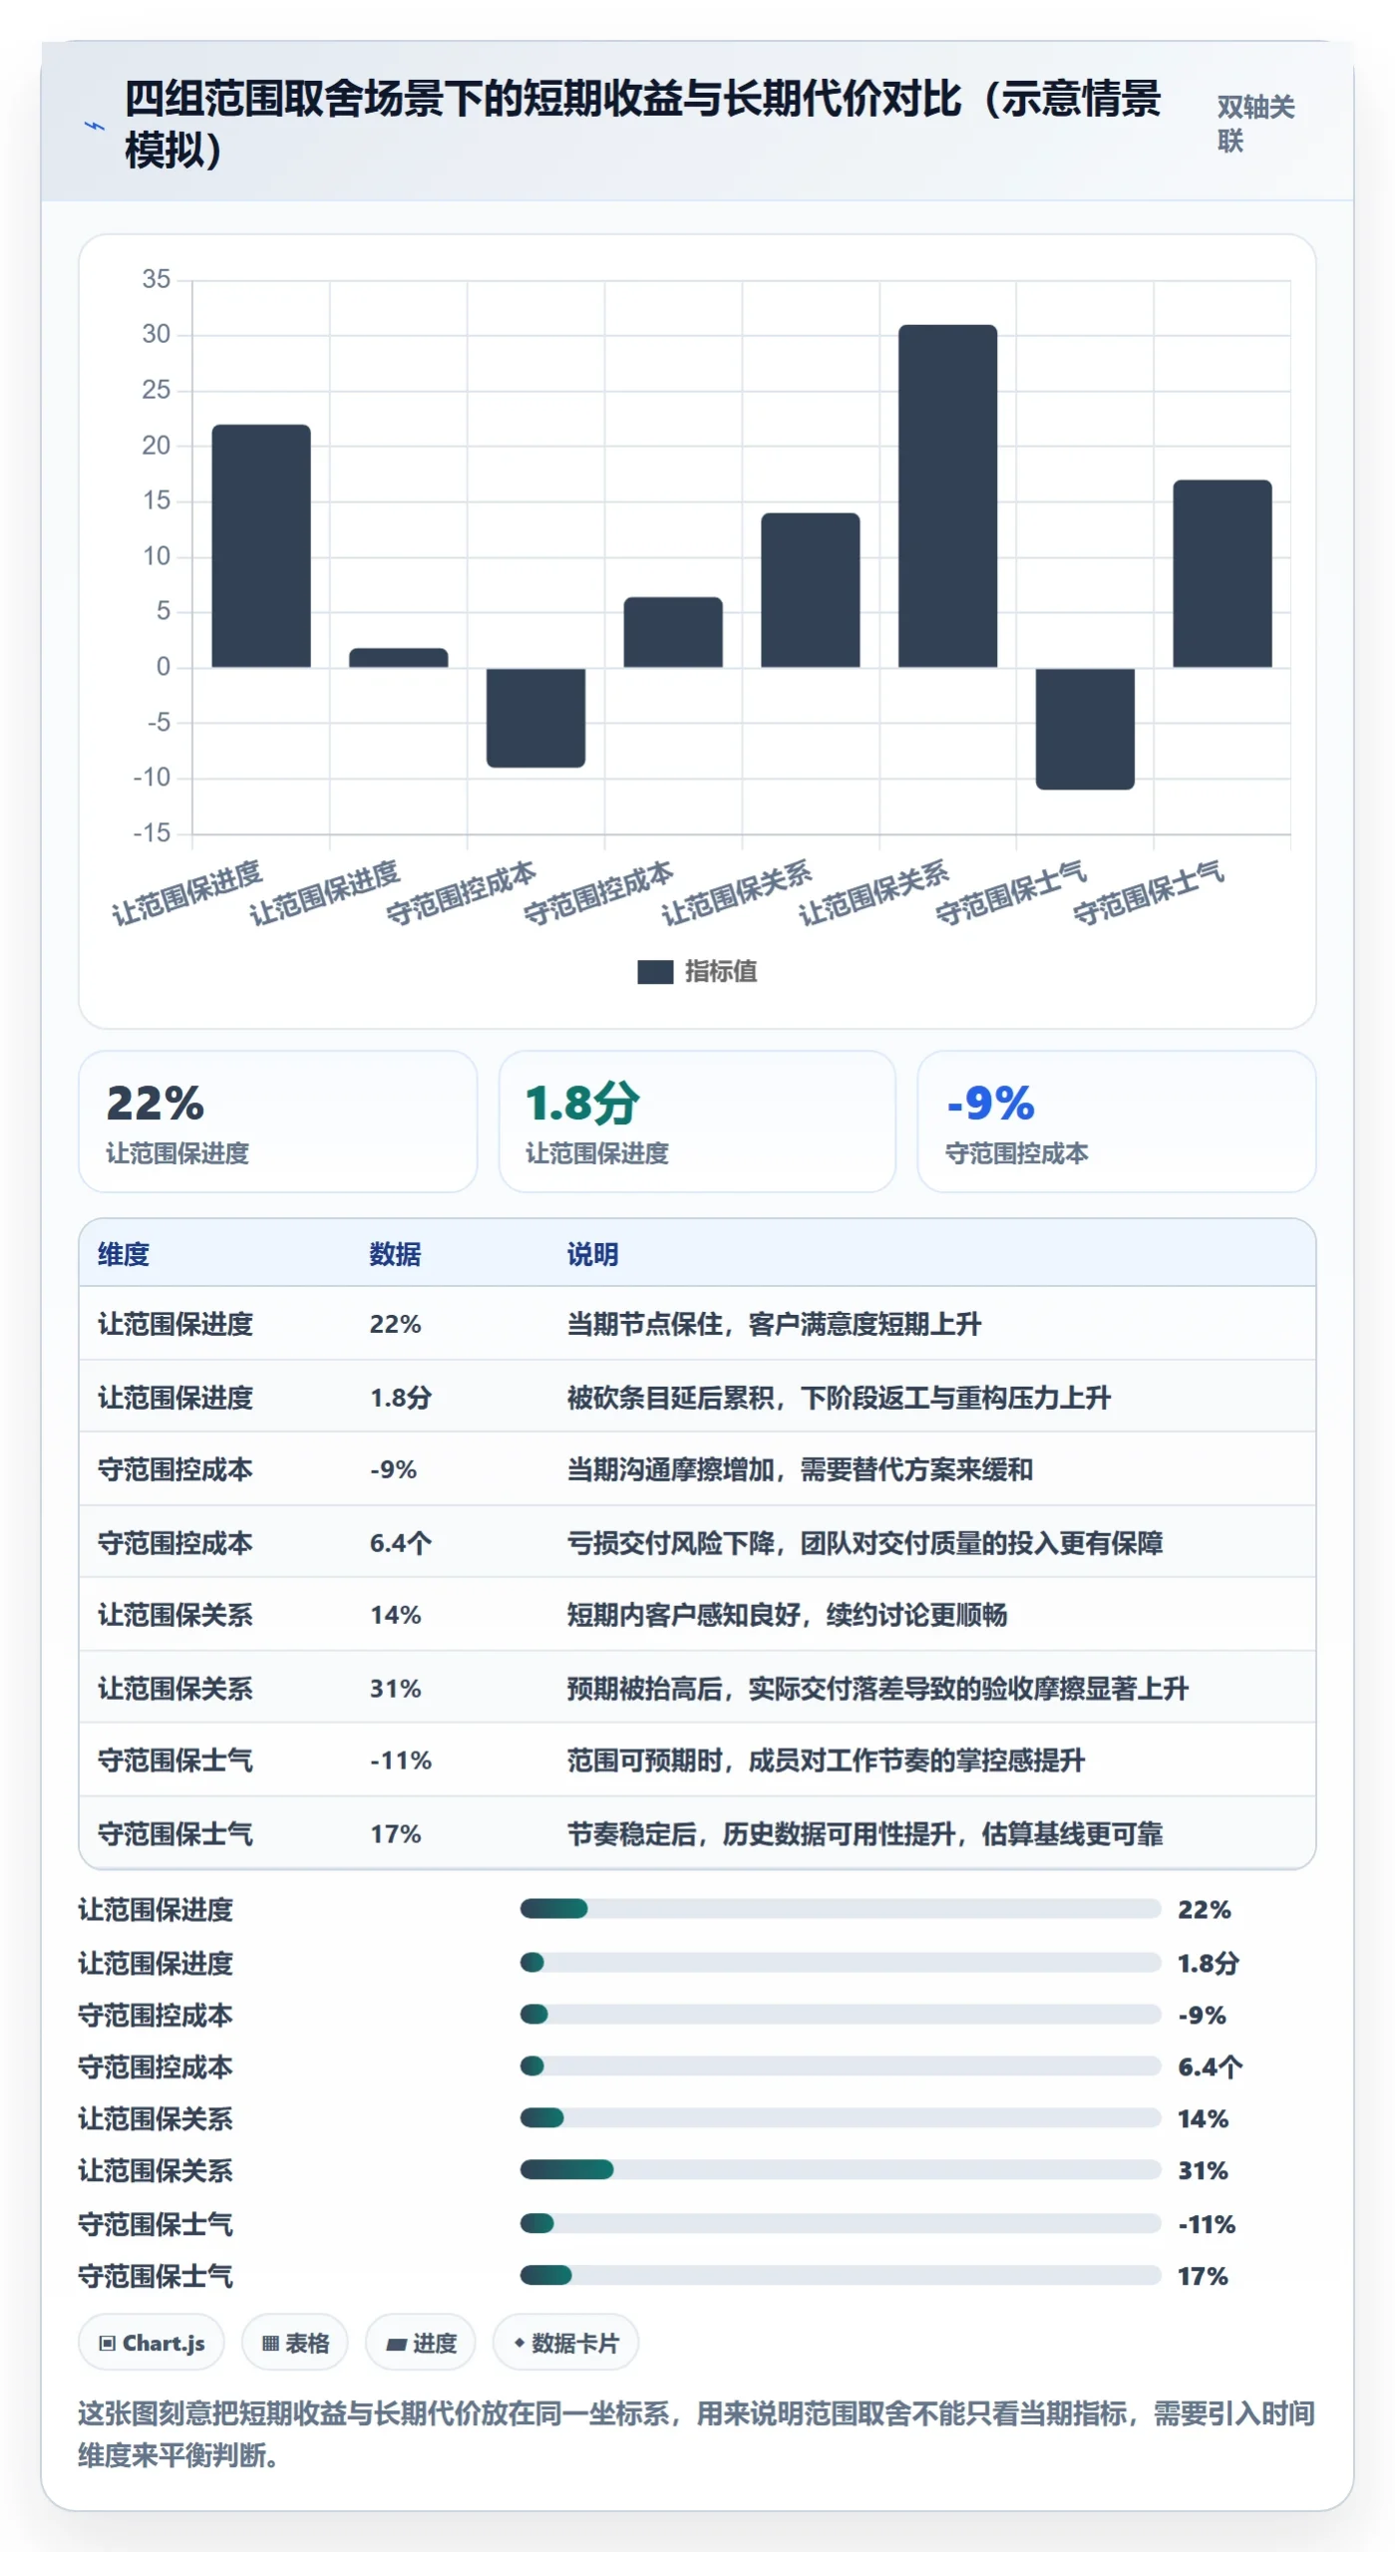Choose the 进度 tag
Image resolution: width=1395 pixels, height=2552 pixels.
click(421, 2343)
